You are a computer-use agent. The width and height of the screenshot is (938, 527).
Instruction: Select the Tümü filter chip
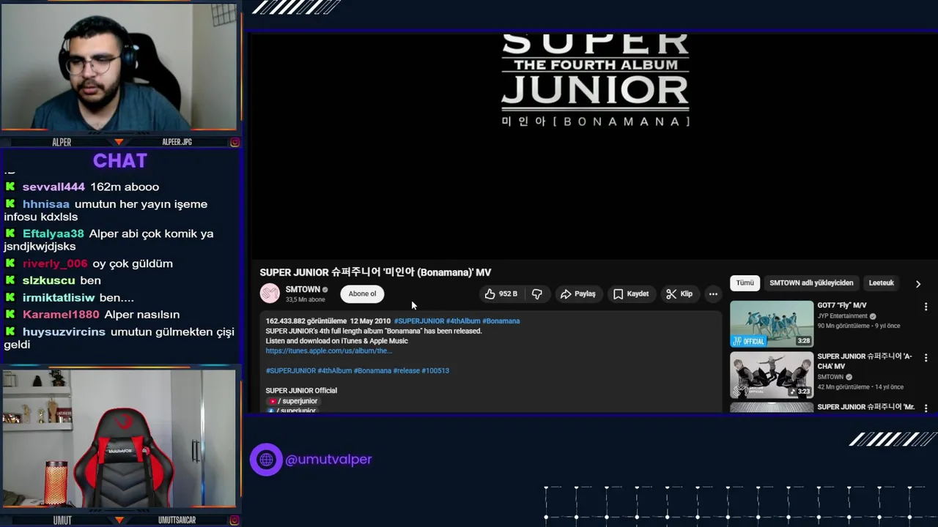click(x=745, y=283)
